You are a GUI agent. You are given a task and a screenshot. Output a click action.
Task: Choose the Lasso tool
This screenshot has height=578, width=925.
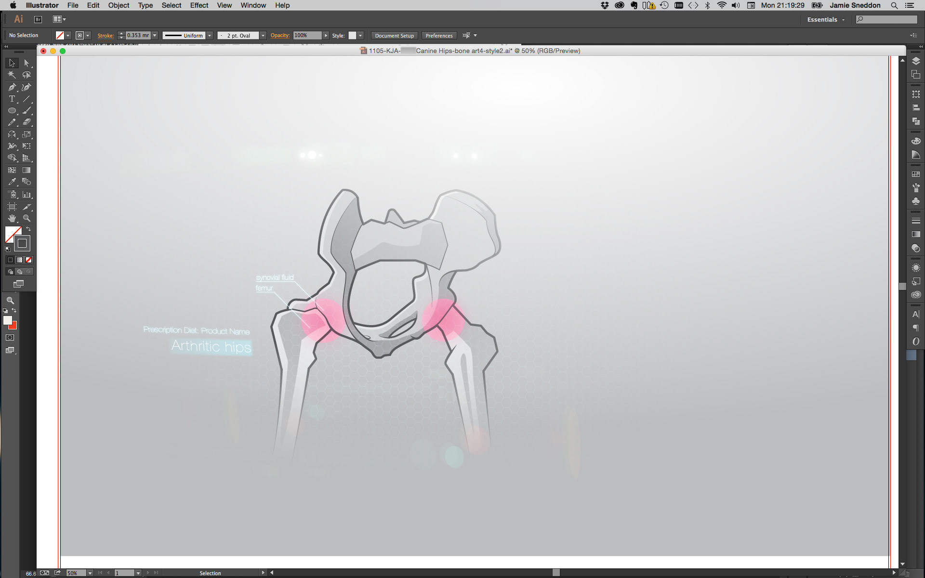[27, 75]
